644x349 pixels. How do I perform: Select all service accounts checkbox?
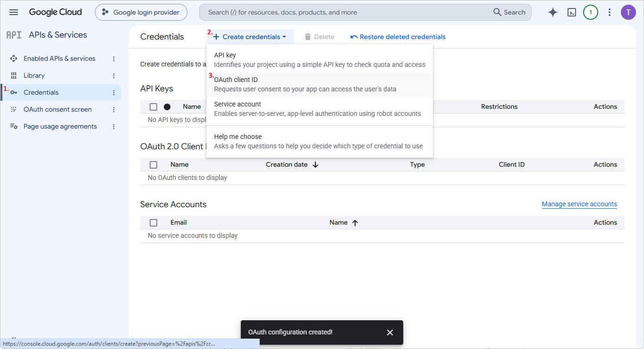pos(153,223)
